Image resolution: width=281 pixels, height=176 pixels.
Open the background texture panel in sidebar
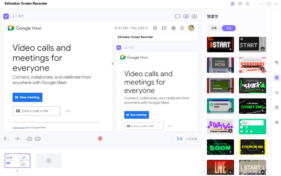pos(277,93)
